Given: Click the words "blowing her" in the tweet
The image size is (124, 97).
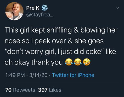Looking at the screenshot, I should pos(99,30).
